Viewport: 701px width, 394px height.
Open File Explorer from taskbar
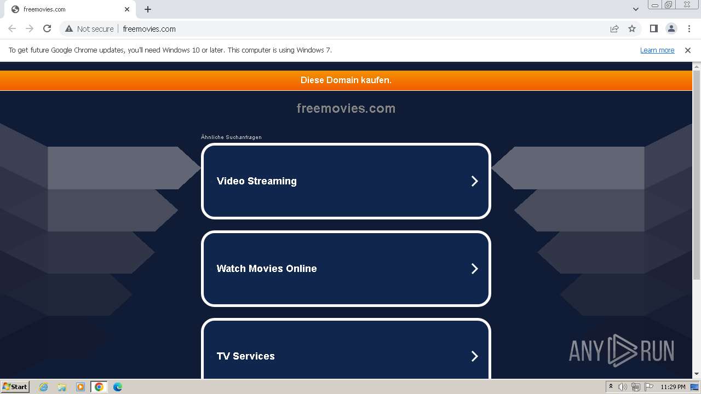pos(62,387)
